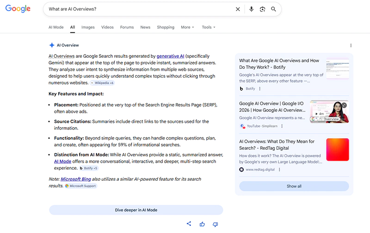Screen dimensions: 370x233
Task: Give thumbs up to AI Overview
Action: (202, 224)
